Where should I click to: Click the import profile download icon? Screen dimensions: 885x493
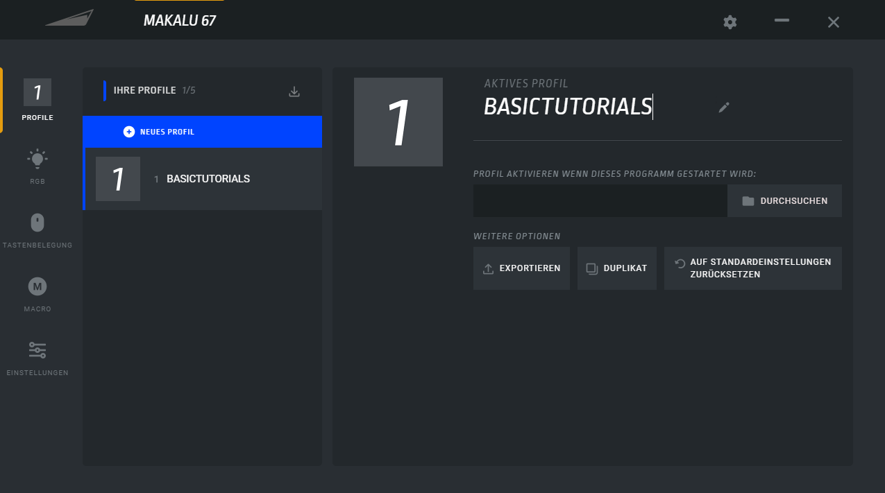click(x=294, y=92)
